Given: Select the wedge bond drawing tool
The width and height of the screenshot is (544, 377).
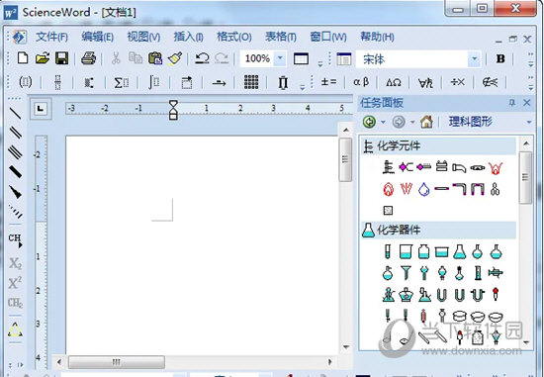Looking at the screenshot, I should point(15,192).
